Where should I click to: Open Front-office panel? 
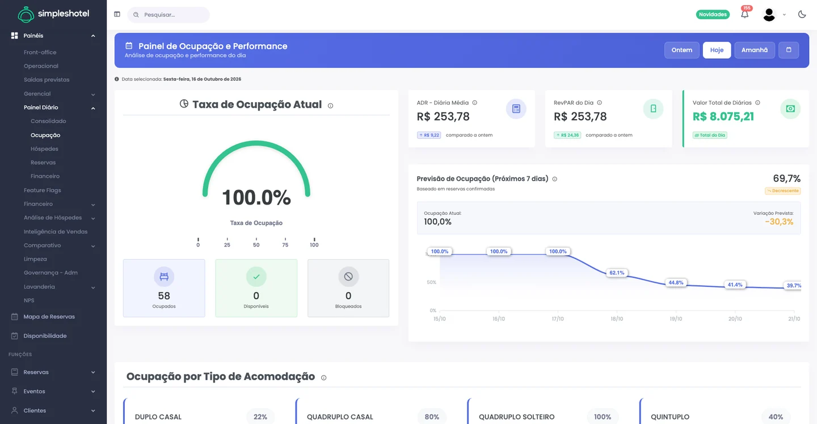tap(40, 52)
